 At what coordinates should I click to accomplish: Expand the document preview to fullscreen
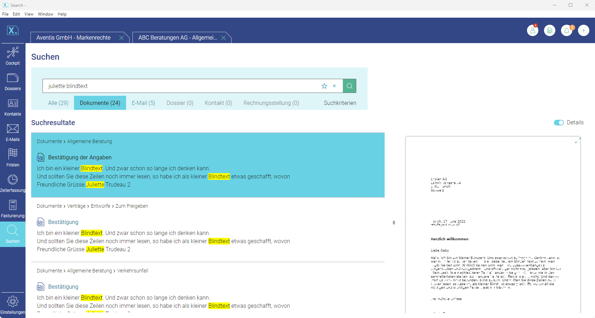pos(578,141)
